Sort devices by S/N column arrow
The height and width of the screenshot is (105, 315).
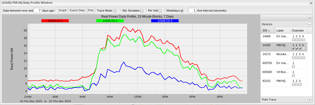[x=269, y=30]
